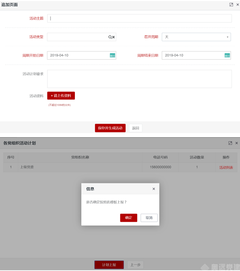Screen dimensions: 240x271
Task: Click the 计划上报 button
Action: click(x=109, y=265)
